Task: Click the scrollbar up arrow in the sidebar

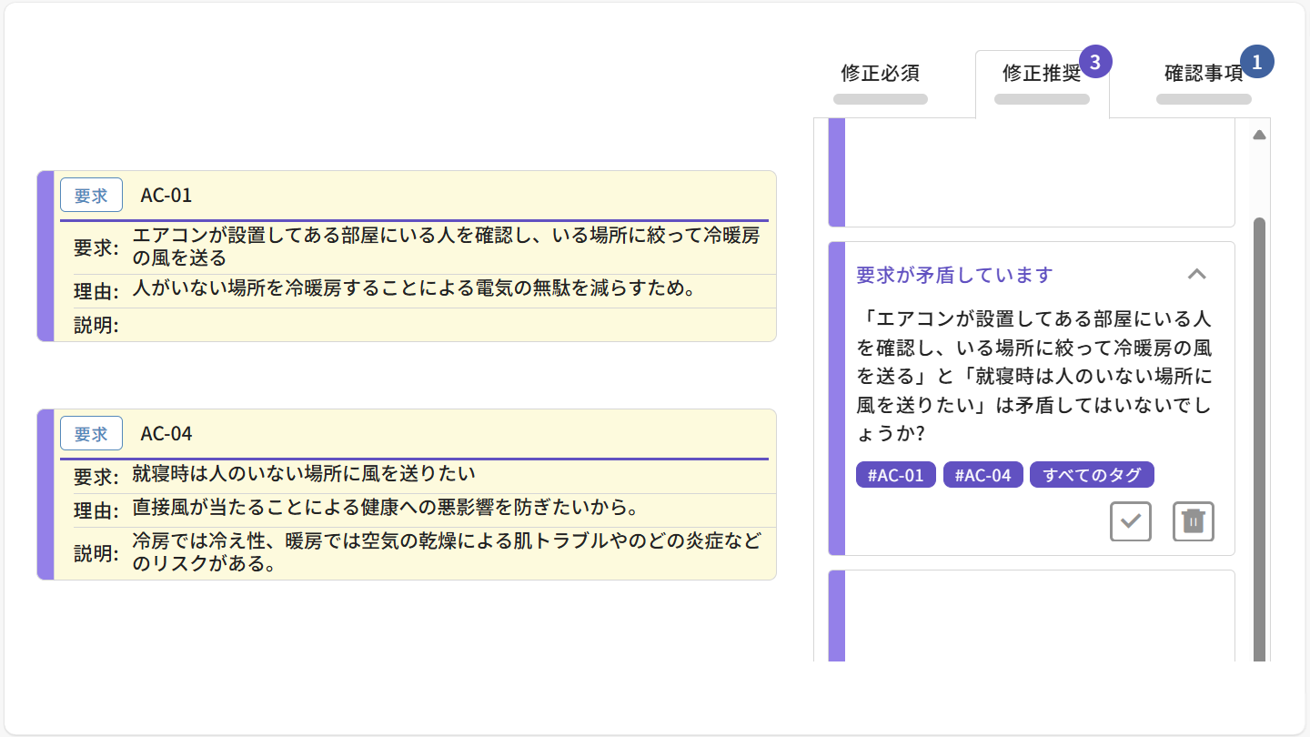Action: click(x=1259, y=134)
